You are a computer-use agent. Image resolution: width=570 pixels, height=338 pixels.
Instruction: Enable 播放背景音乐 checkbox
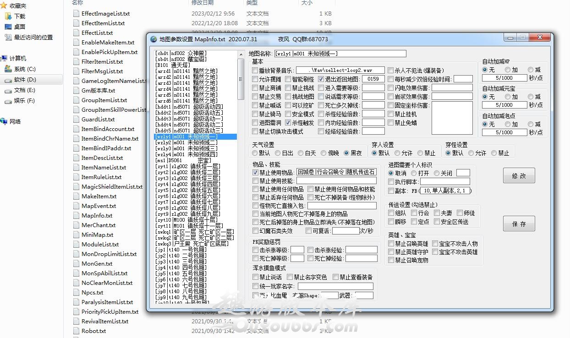pyautogui.click(x=255, y=71)
